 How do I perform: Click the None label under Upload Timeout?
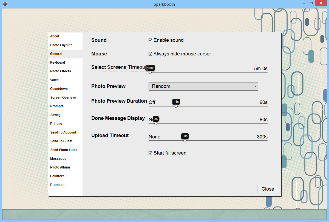(x=154, y=137)
